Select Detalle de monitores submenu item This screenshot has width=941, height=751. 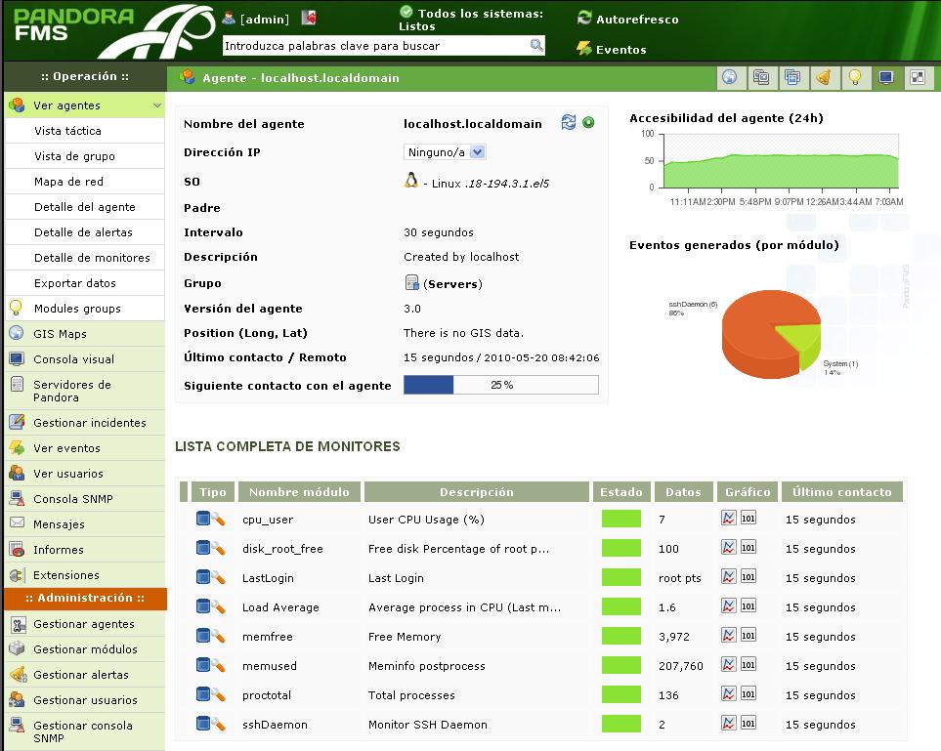(x=92, y=258)
